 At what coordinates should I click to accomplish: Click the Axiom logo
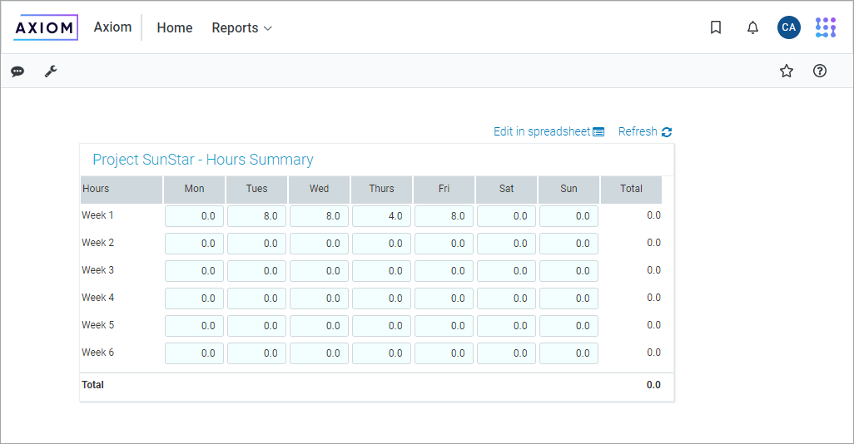[x=46, y=27]
